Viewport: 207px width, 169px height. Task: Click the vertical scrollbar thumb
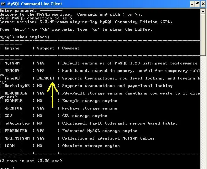[x=203, y=35]
